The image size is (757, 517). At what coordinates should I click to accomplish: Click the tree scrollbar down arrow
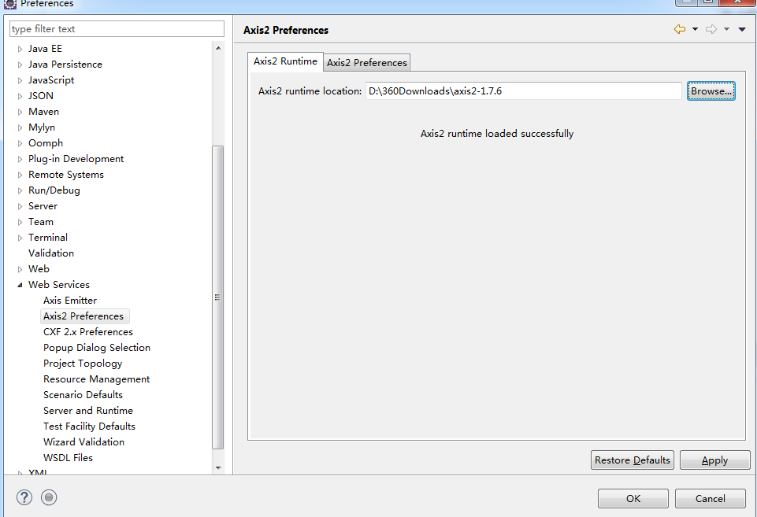pyautogui.click(x=218, y=467)
